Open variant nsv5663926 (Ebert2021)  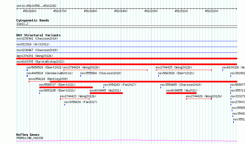point(176,73)
